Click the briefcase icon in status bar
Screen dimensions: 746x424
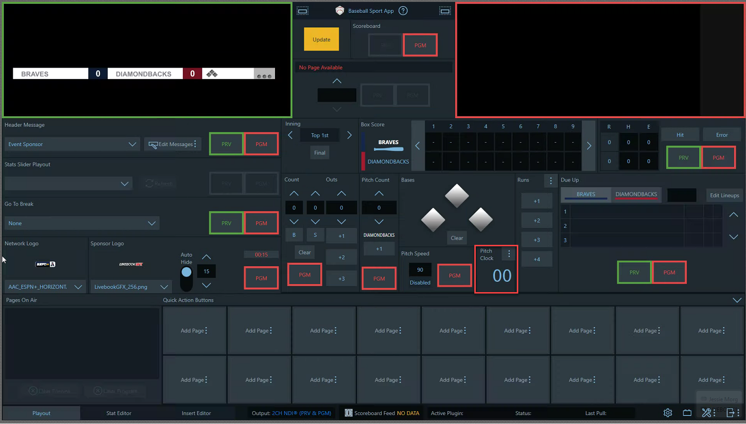pos(687,413)
